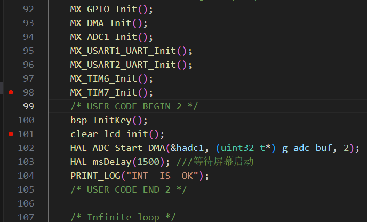The height and width of the screenshot is (222, 367).
Task: Place cursor in bsp_InitKey call
Action: (109, 121)
